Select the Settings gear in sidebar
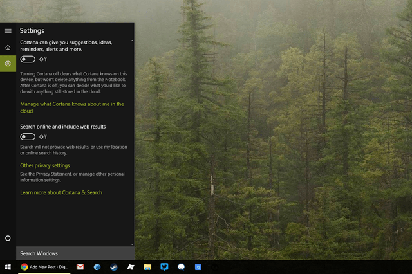The image size is (412, 274). coord(8,64)
